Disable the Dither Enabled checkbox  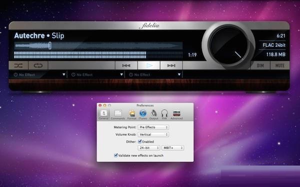(140, 142)
